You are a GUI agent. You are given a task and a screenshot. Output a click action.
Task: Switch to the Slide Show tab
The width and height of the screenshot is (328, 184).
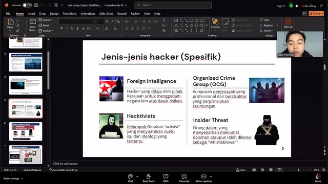pyautogui.click(x=106, y=14)
